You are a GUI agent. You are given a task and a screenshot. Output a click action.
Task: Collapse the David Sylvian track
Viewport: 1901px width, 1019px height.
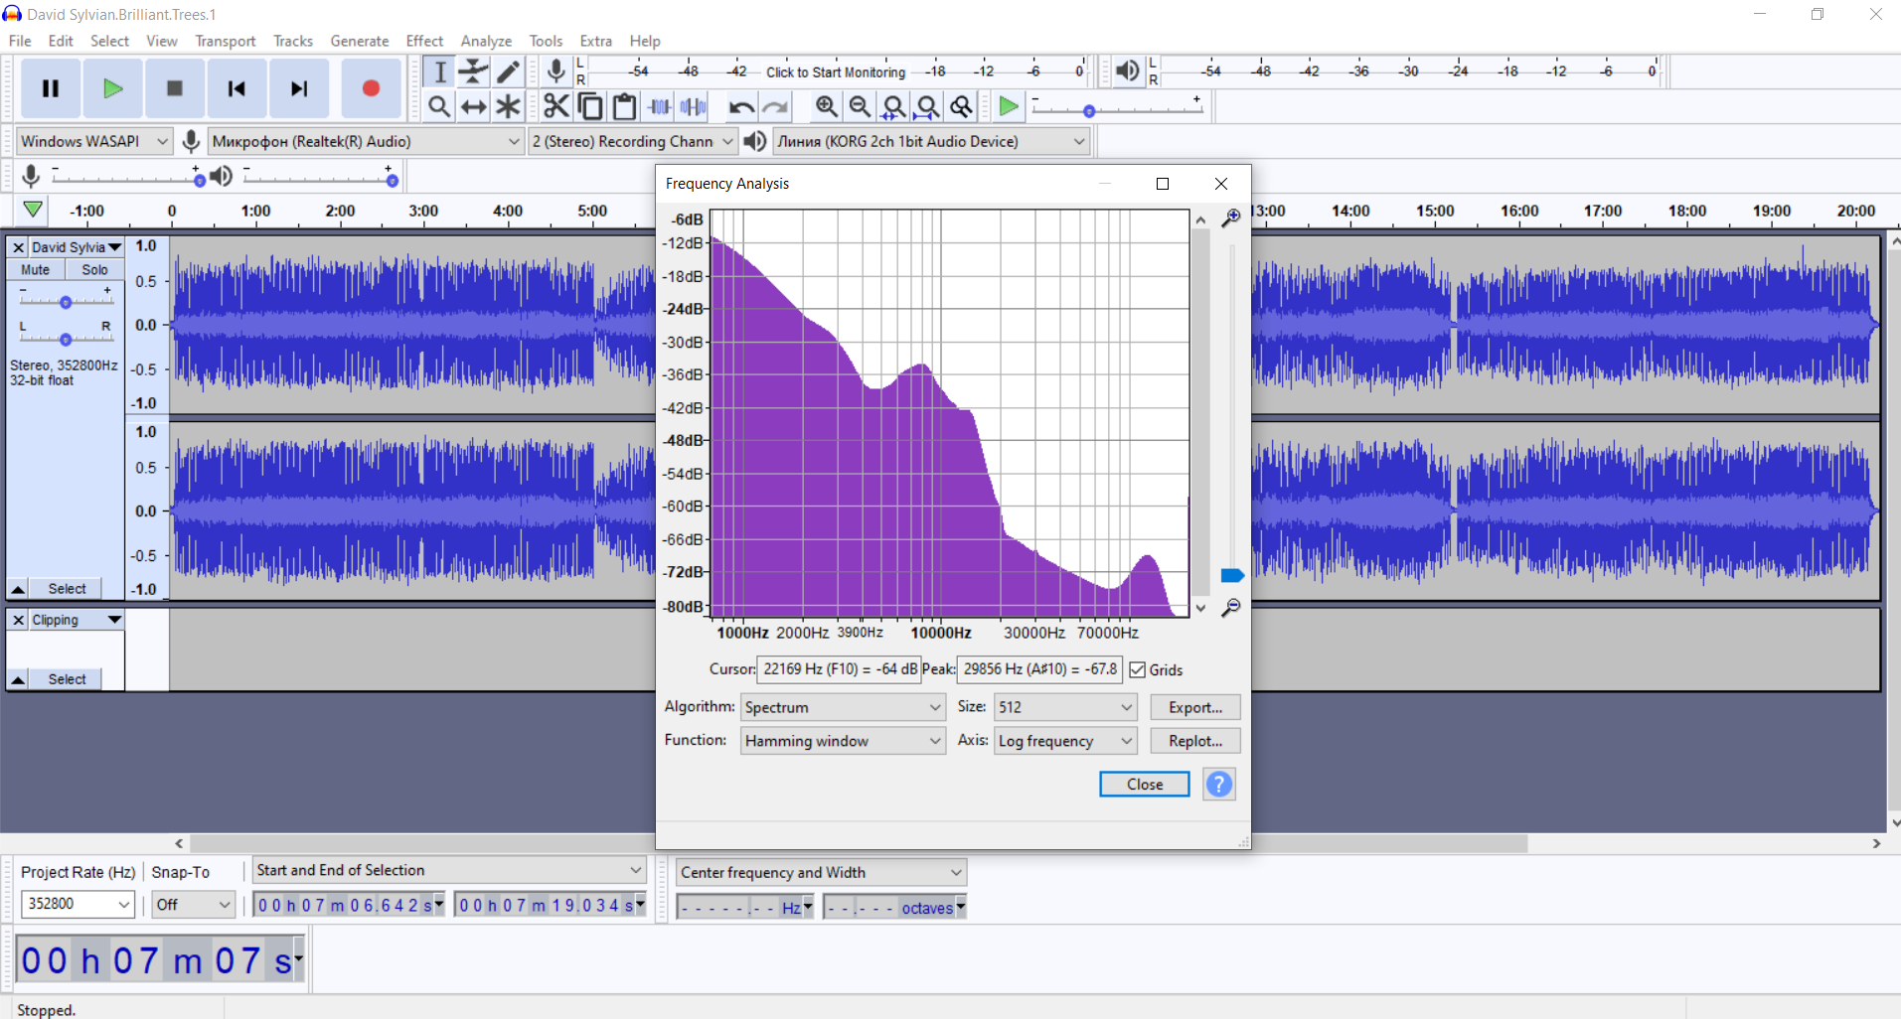pos(18,589)
